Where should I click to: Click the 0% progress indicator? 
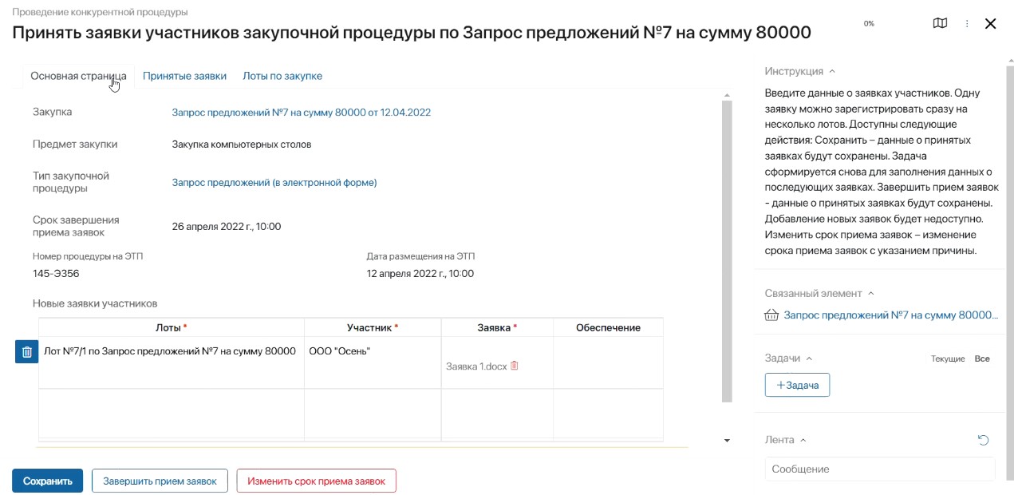[x=868, y=24]
